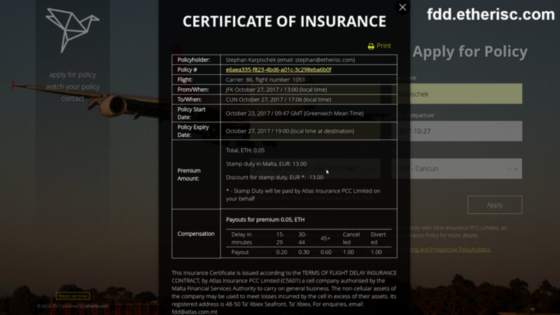Click the 'Premium Amount:' row label

pos(189,174)
